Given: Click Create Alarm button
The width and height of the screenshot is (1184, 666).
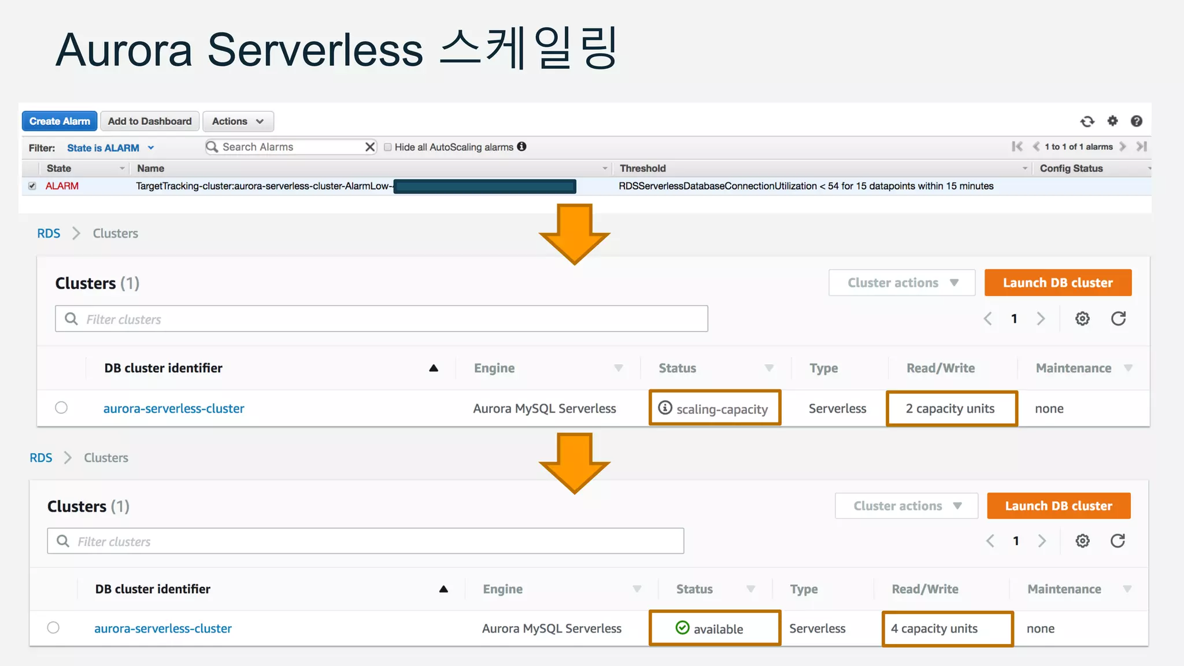Looking at the screenshot, I should point(60,121).
